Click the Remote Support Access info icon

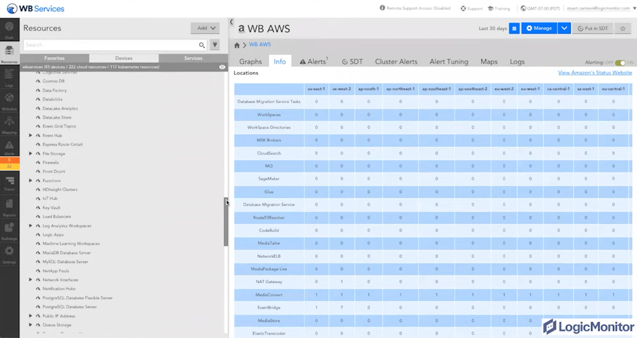point(382,8)
